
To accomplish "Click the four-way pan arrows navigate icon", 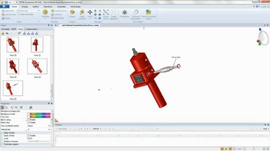I will coord(95,15).
